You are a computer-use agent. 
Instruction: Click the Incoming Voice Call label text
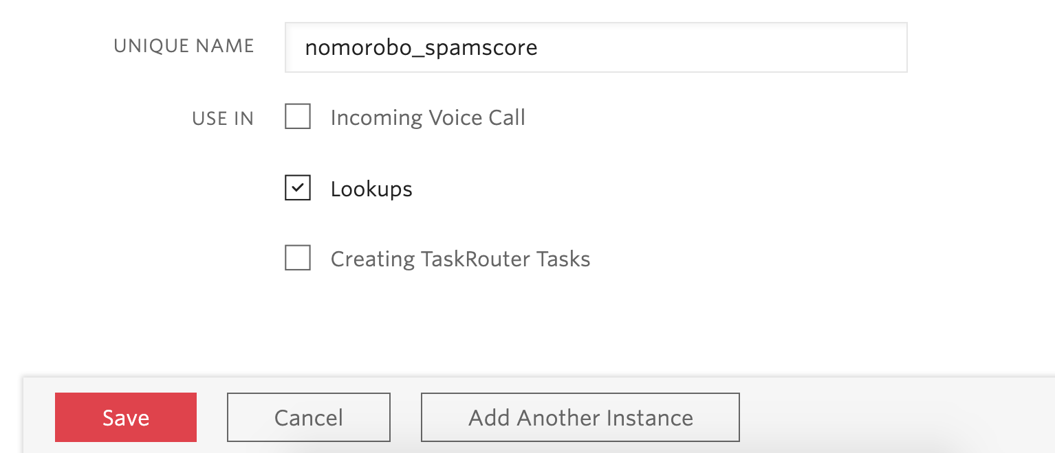pos(428,117)
